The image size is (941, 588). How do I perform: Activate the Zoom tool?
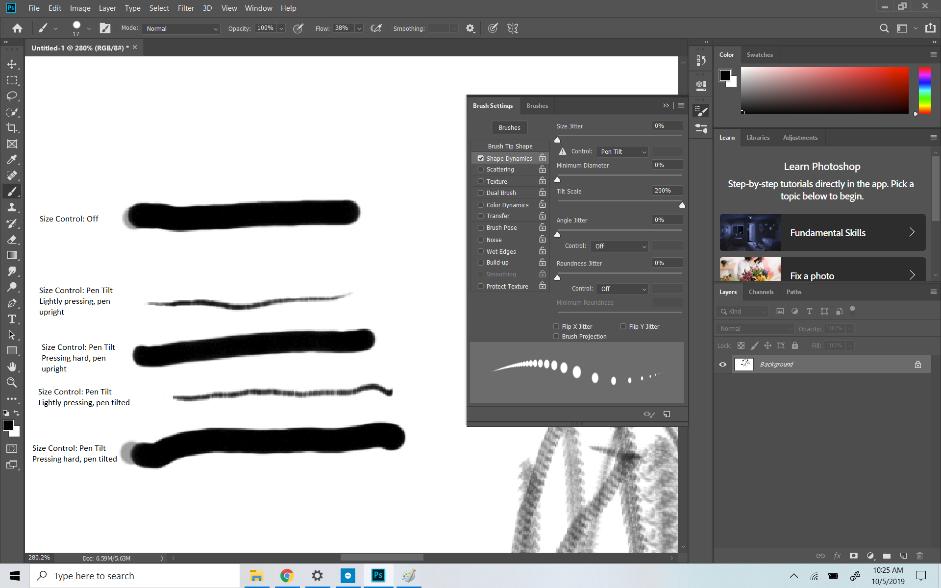[12, 383]
